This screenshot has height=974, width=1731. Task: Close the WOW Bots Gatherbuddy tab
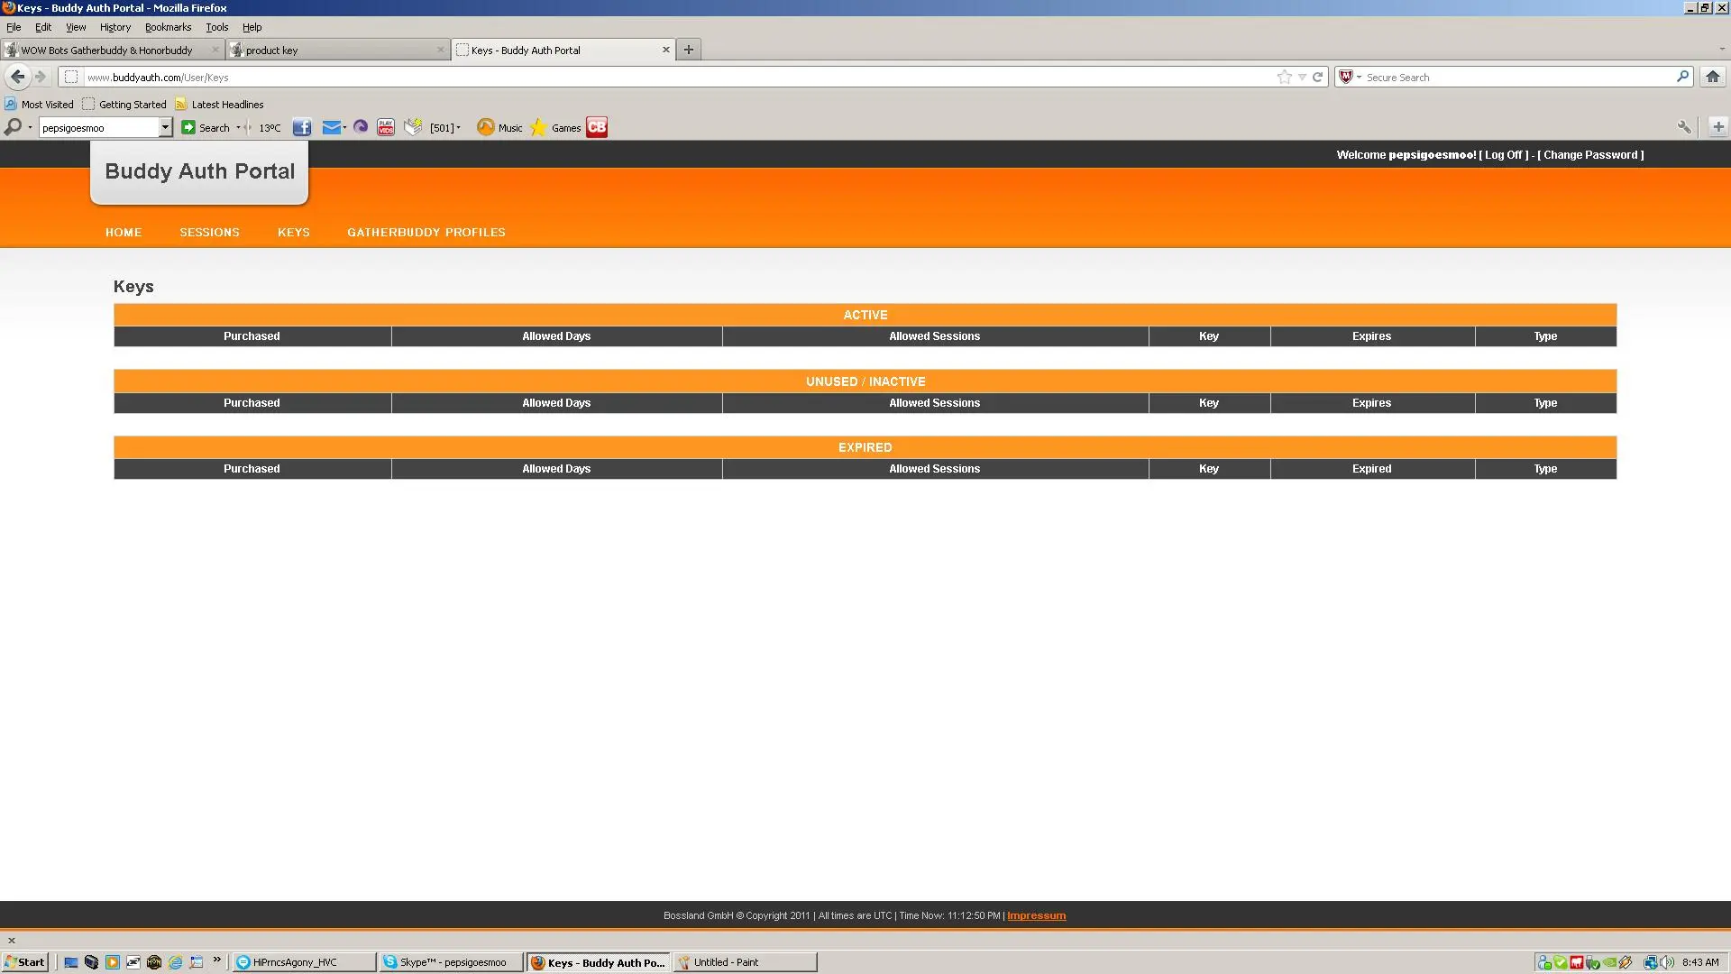click(215, 50)
